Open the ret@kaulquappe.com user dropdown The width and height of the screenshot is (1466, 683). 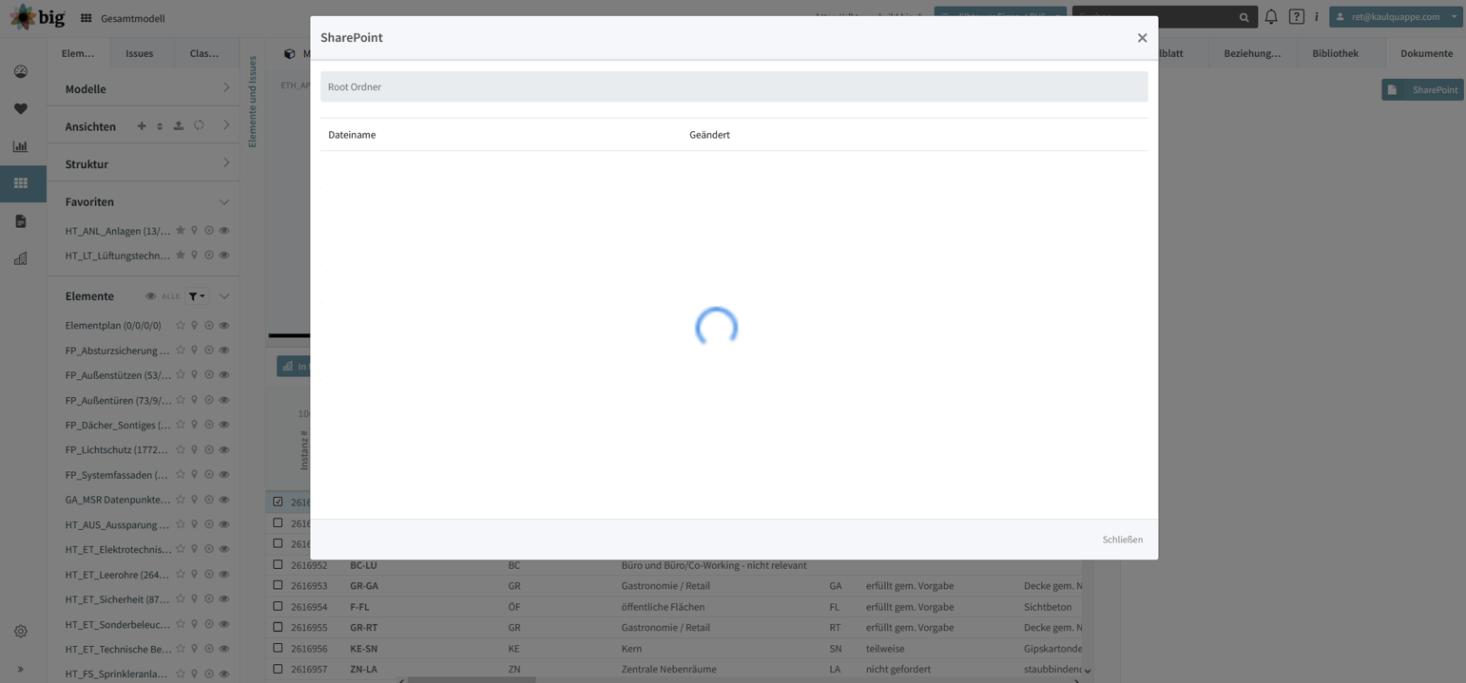tap(1397, 16)
